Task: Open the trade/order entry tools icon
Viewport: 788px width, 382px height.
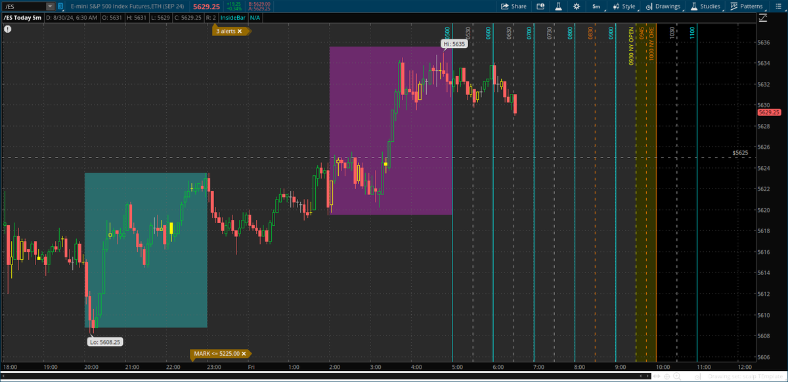Action: 540,6
